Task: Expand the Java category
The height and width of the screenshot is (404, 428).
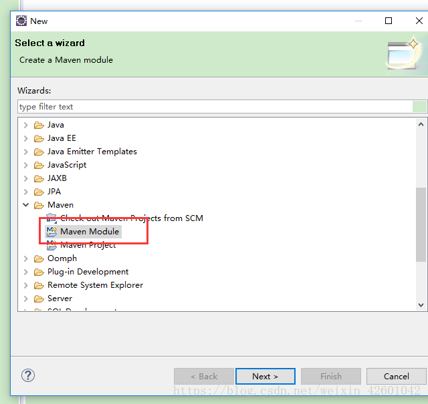Action: coord(26,125)
